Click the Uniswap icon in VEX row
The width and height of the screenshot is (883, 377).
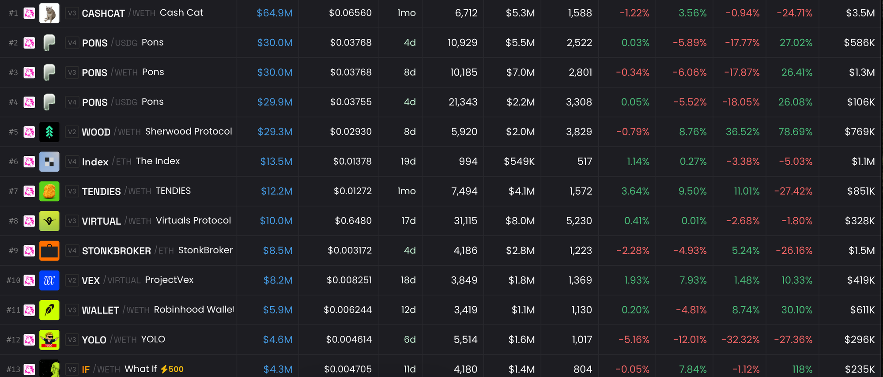click(30, 280)
